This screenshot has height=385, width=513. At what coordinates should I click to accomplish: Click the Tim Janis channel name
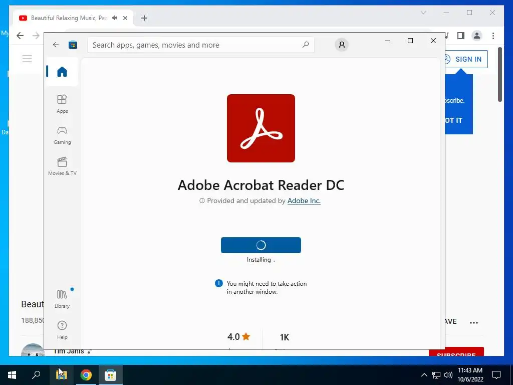(x=69, y=351)
